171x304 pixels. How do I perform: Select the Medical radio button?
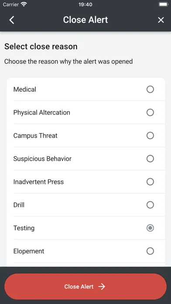(x=150, y=90)
